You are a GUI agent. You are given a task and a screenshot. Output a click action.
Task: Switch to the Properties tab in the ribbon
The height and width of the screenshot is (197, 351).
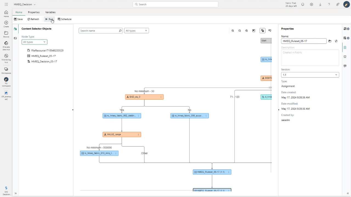(x=33, y=12)
